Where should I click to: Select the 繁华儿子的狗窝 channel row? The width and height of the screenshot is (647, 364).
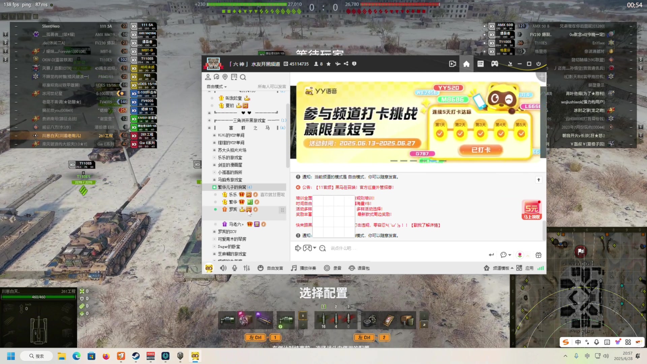pos(244,187)
